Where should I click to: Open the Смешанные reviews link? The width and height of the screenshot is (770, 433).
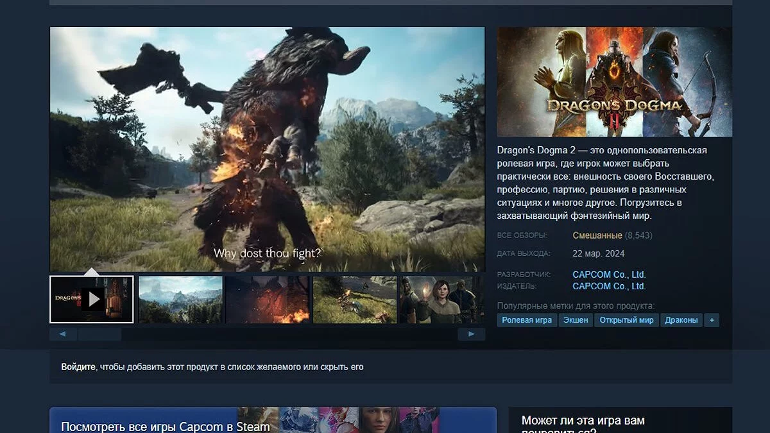pyautogui.click(x=597, y=235)
